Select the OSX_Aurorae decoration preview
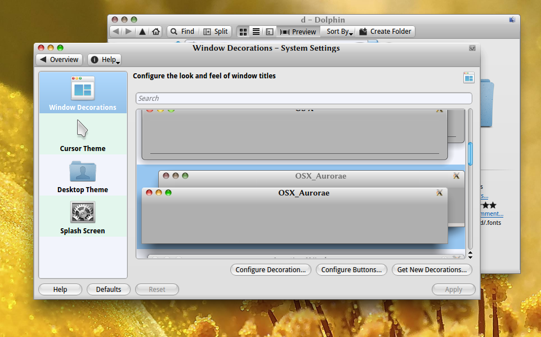Image resolution: width=541 pixels, height=337 pixels. [x=301, y=207]
